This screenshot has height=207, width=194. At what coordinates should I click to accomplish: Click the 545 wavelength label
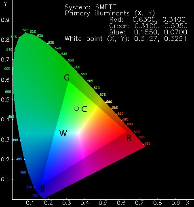click(x=64, y=54)
